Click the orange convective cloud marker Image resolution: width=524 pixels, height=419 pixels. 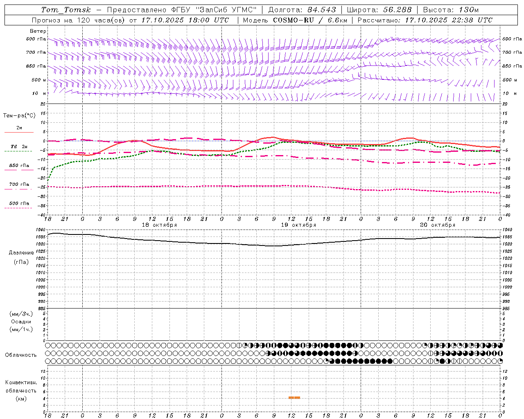[x=294, y=398]
